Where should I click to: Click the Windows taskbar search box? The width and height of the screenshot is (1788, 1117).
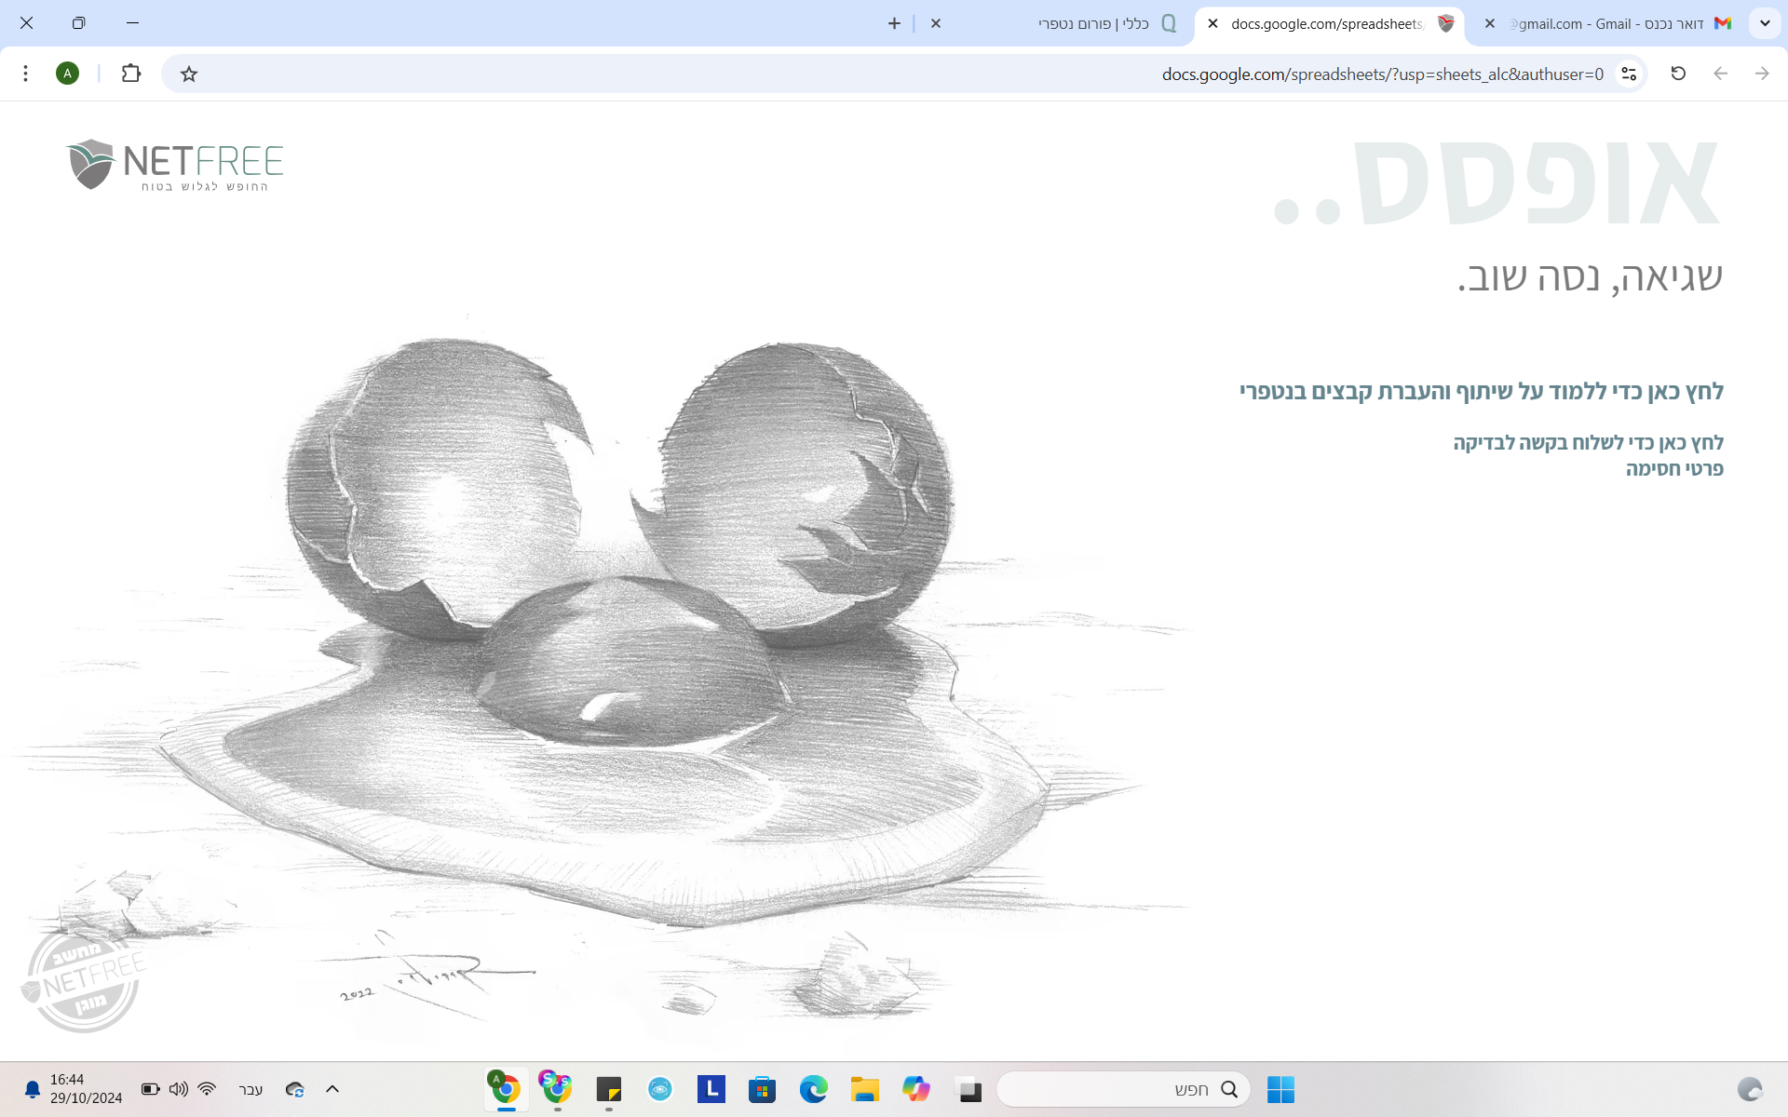(1122, 1089)
